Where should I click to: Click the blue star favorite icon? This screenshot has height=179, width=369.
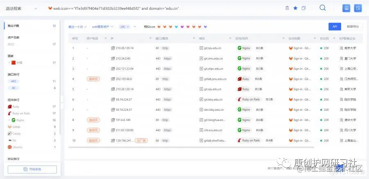(295, 8)
